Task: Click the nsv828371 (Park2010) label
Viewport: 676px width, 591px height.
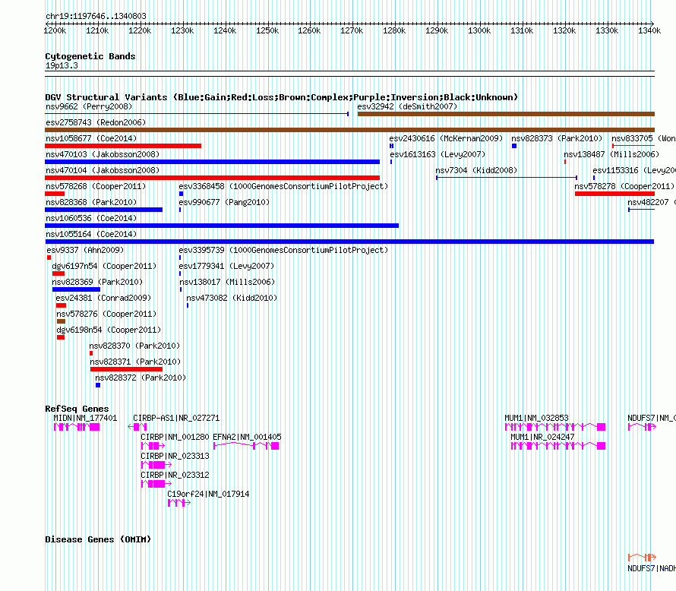Action: click(x=135, y=362)
